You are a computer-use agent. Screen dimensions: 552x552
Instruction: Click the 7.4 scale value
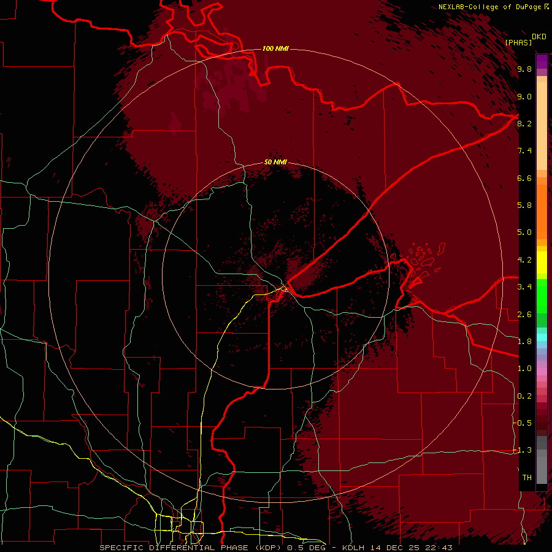pyautogui.click(x=524, y=151)
